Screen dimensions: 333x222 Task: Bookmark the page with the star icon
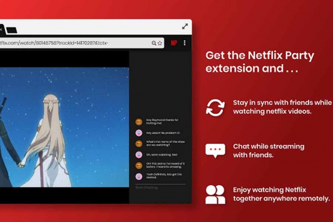tap(160, 43)
